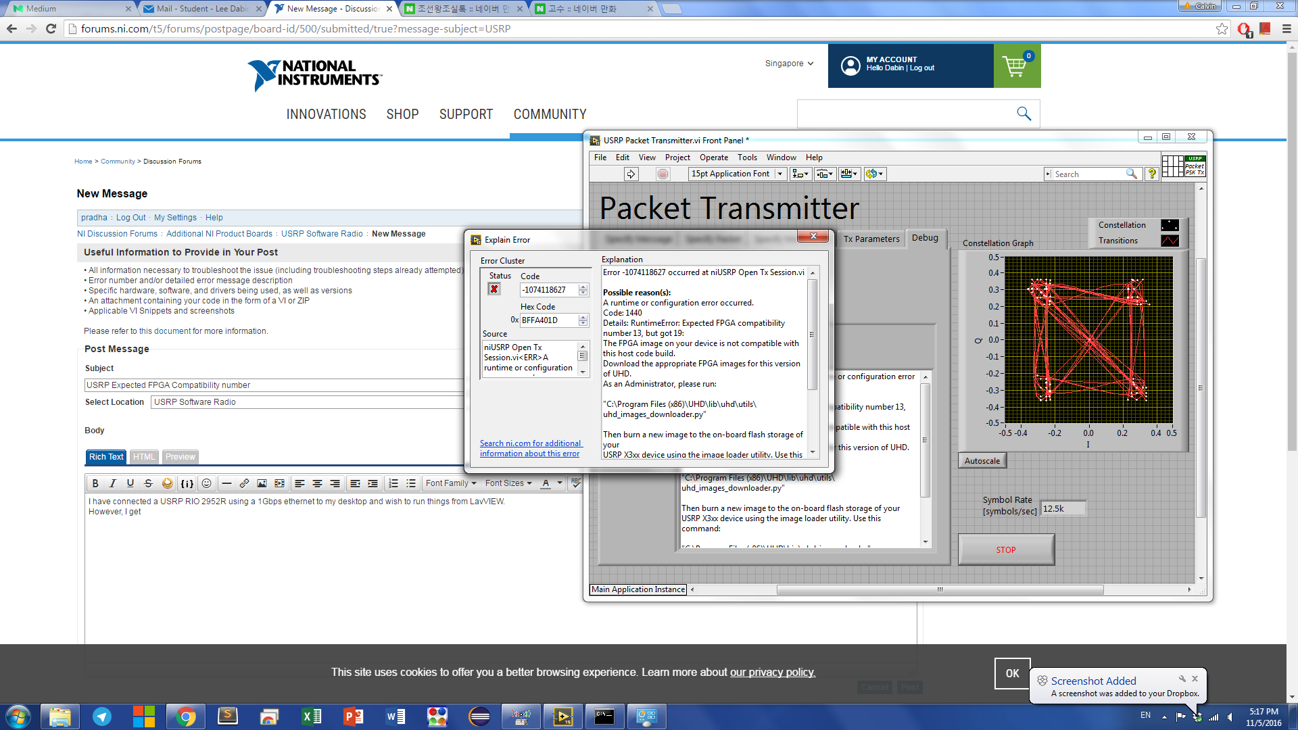This screenshot has width=1298, height=730.
Task: Open the Reorder toolbar menu
Action: [x=874, y=174]
